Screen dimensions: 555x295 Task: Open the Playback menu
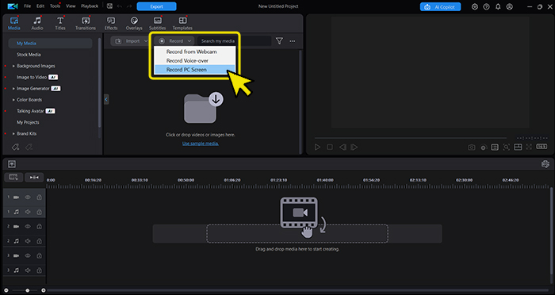coord(90,6)
